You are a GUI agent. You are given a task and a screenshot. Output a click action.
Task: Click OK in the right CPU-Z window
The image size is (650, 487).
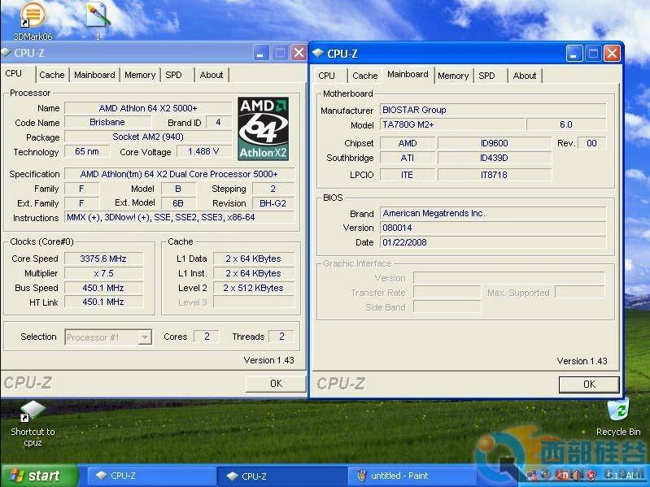[589, 385]
